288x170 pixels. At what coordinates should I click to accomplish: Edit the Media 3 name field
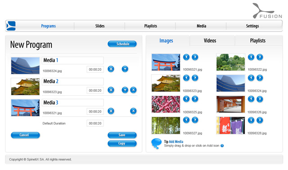73,103
